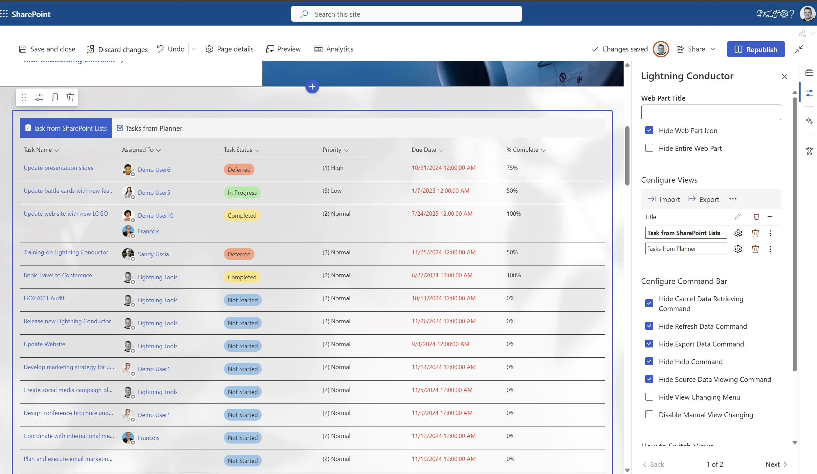
Task: Switch to Tasks from Planner tab
Action: pyautogui.click(x=150, y=128)
